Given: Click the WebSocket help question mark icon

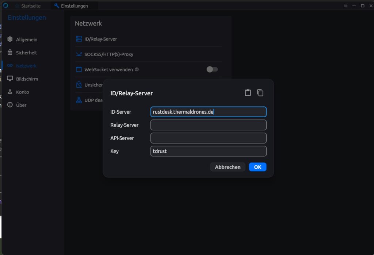Looking at the screenshot, I should (x=137, y=69).
